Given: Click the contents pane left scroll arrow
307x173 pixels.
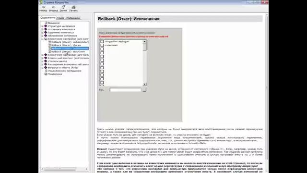Looking at the screenshot, I should pos(42,169).
